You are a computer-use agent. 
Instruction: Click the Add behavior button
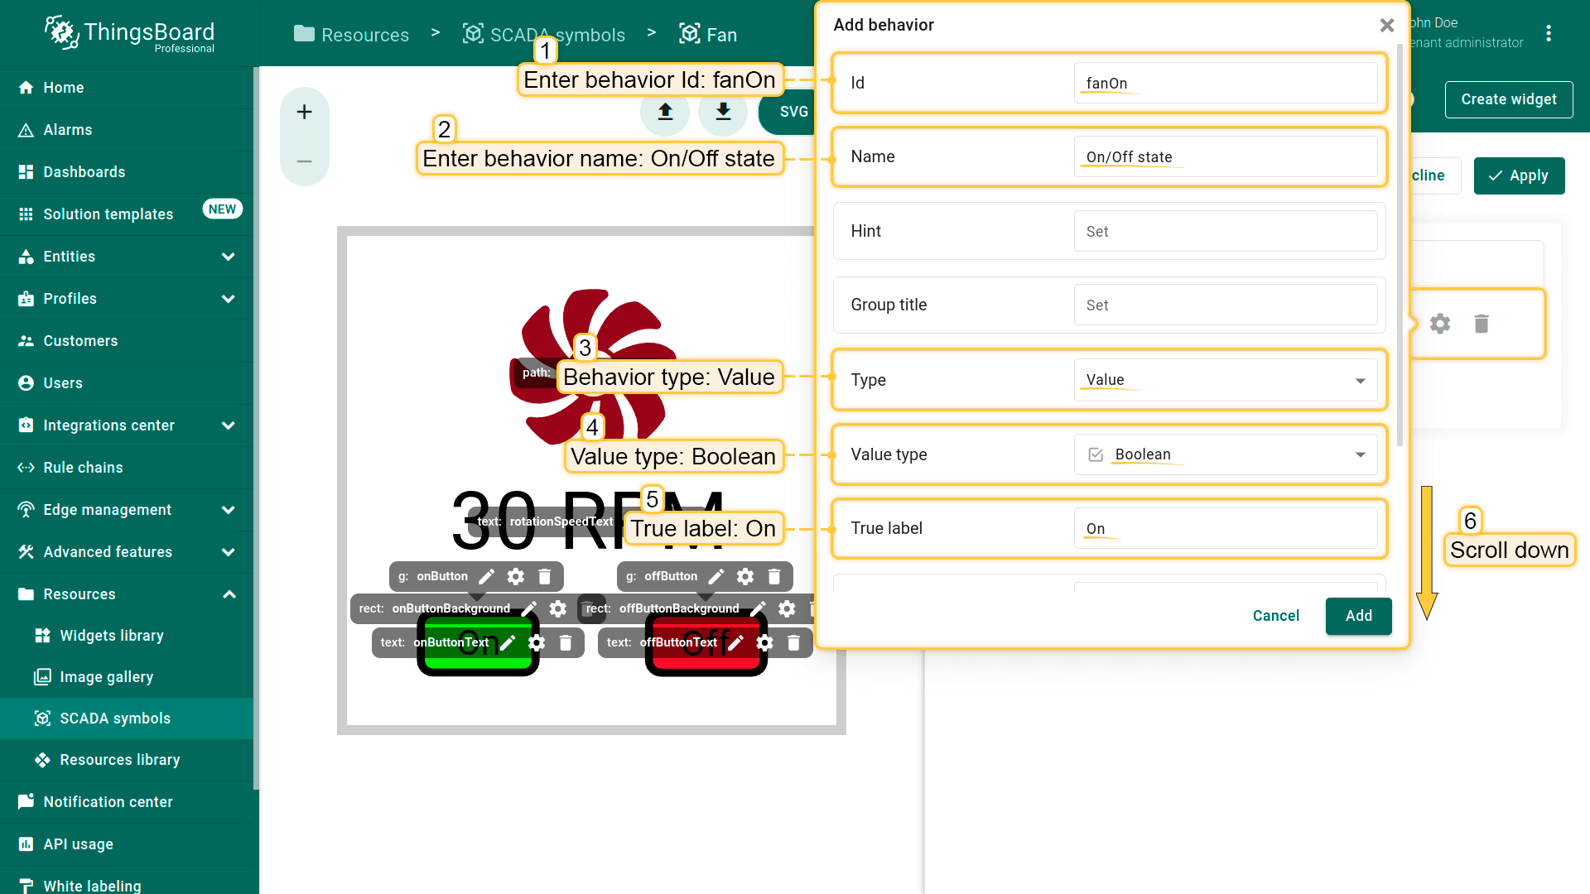coord(1358,616)
